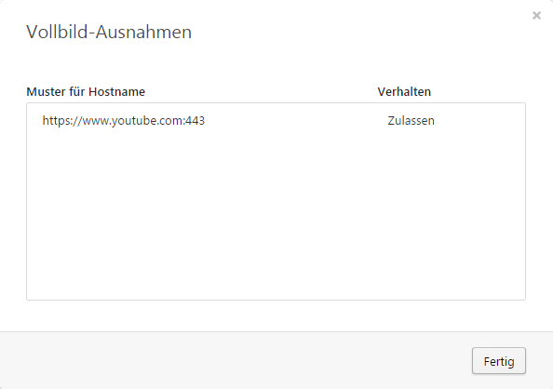Close the Vollbild-Ausnahmen dialog with the X

[x=536, y=16]
